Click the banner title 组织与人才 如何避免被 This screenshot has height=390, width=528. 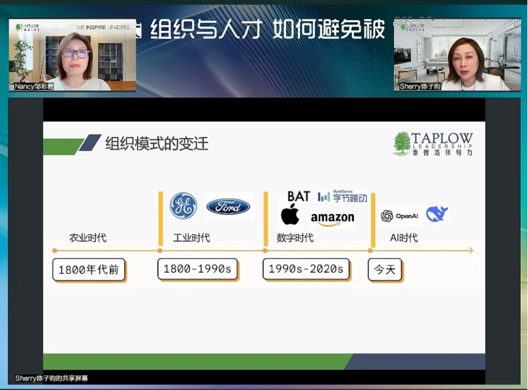pos(268,29)
